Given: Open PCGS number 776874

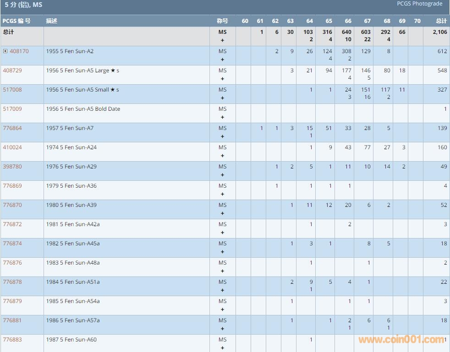Looking at the screenshot, I should click(12, 244).
